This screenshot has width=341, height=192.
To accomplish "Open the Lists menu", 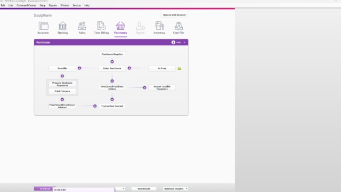I will [11, 5].
